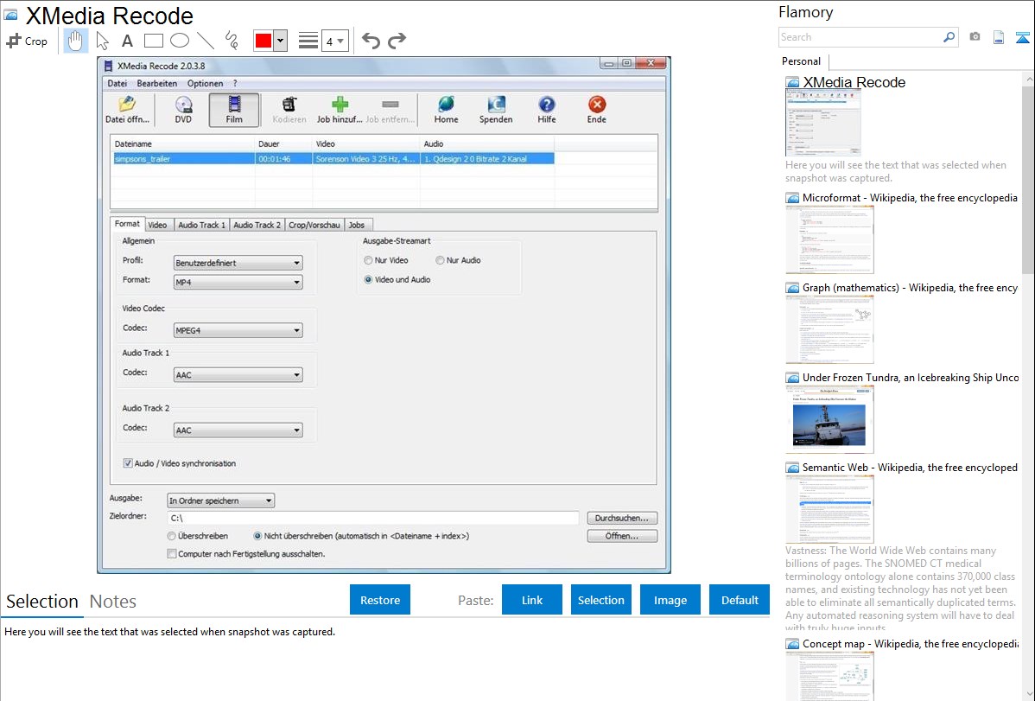Click the undo arrow

coord(371,41)
